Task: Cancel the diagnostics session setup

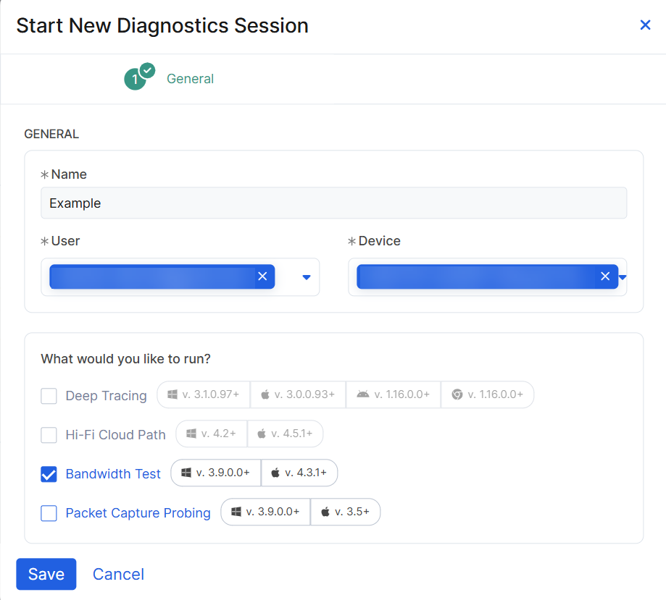Action: [x=118, y=574]
